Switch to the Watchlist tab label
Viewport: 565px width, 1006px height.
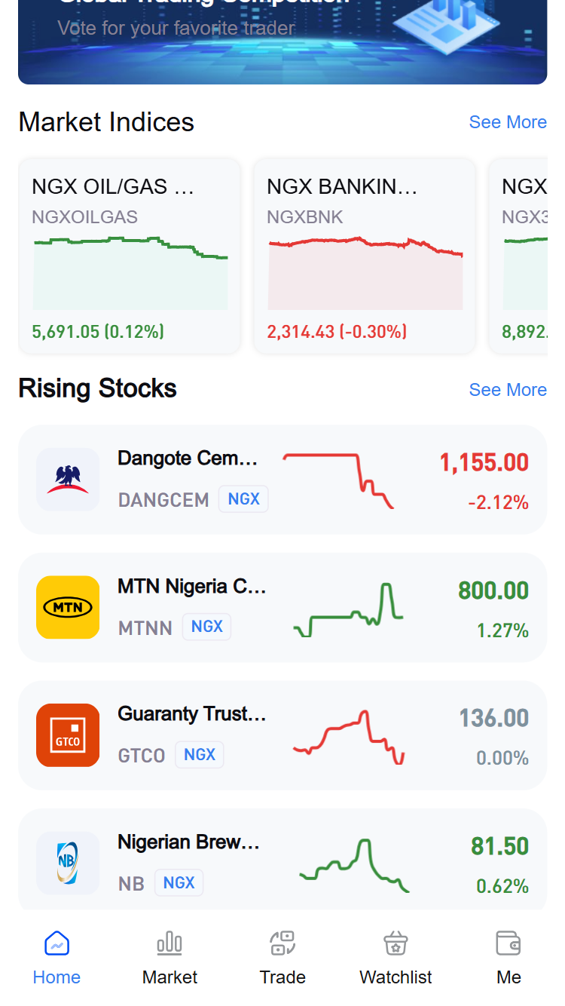click(x=395, y=977)
